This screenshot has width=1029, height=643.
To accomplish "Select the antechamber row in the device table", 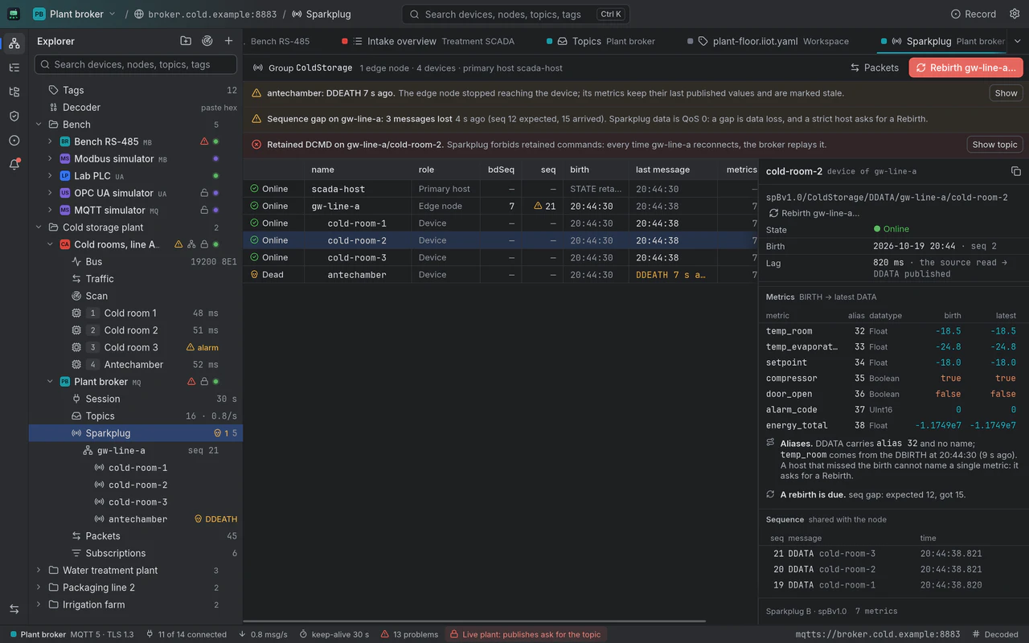I will pyautogui.click(x=500, y=275).
